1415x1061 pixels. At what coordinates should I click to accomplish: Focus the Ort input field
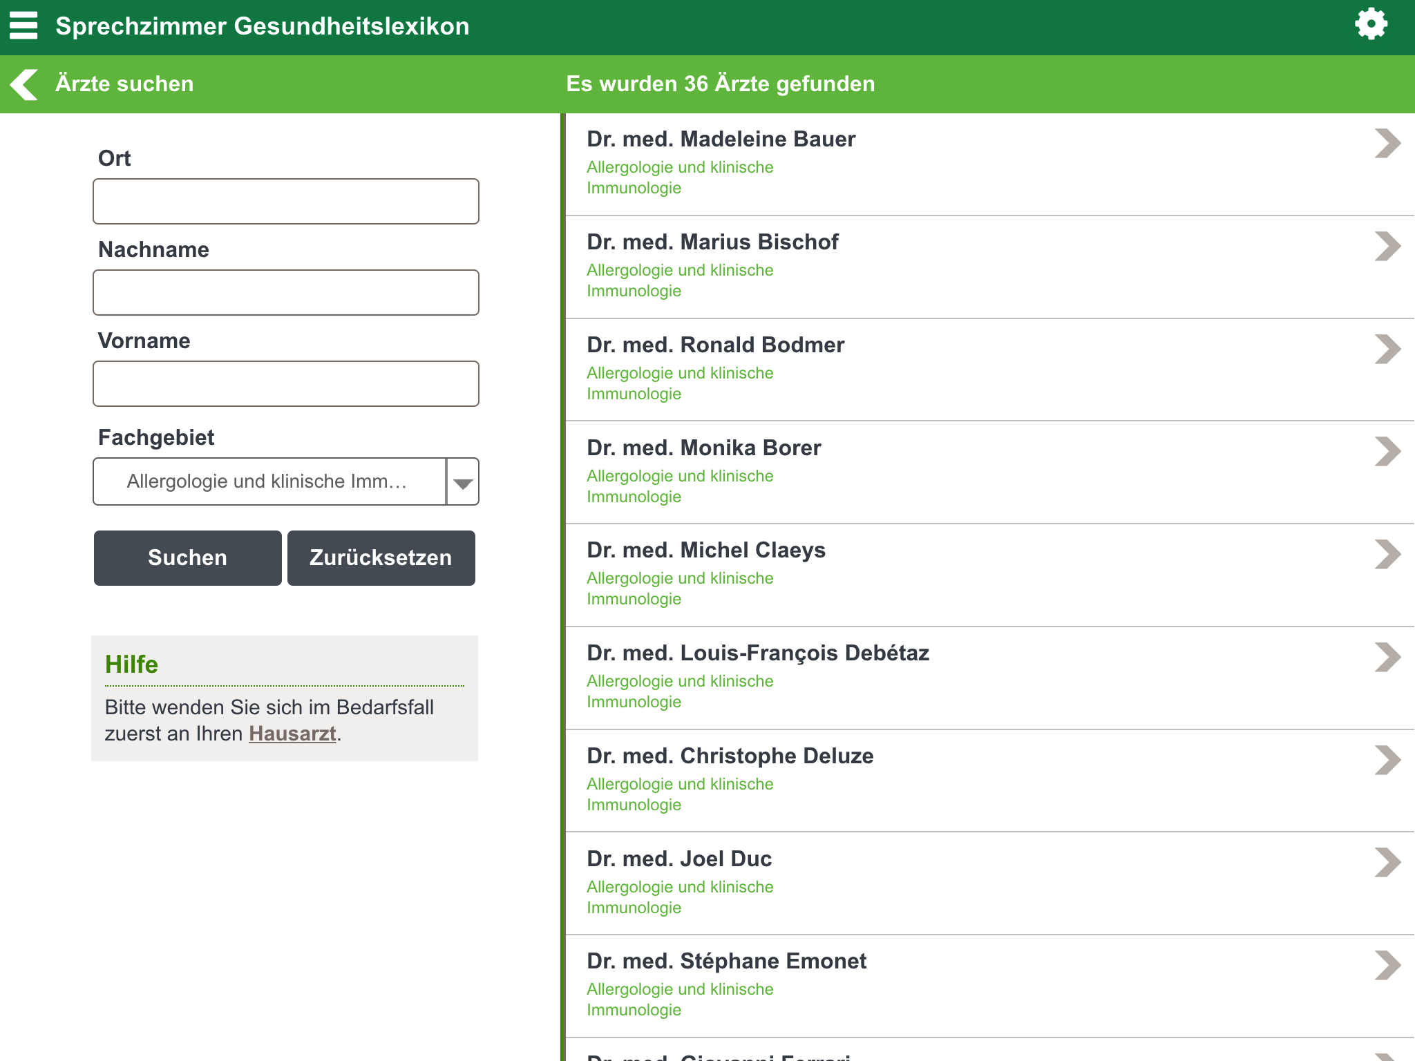(286, 202)
